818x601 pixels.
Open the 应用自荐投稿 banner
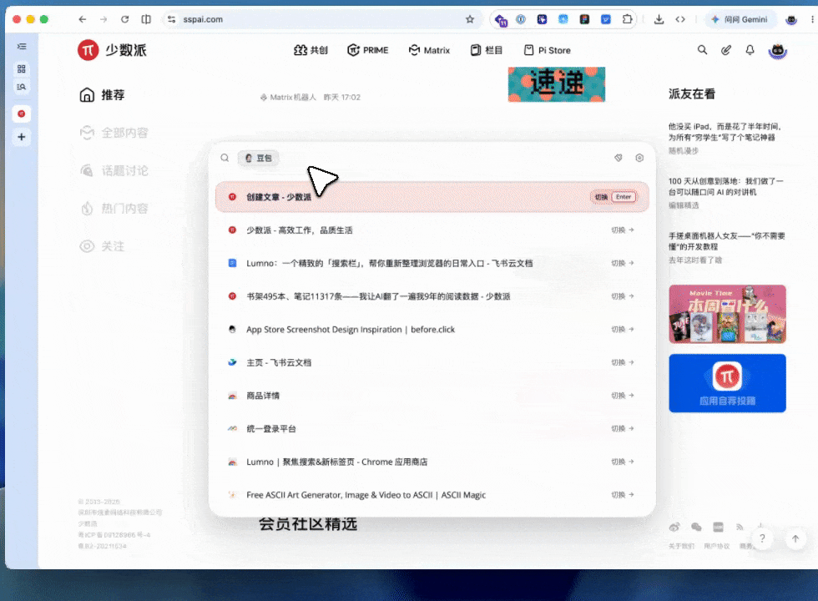pos(727,383)
